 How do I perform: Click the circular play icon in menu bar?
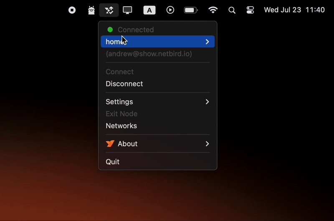[x=170, y=10]
